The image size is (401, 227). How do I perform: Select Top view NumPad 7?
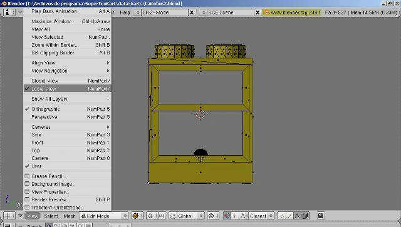(x=68, y=151)
